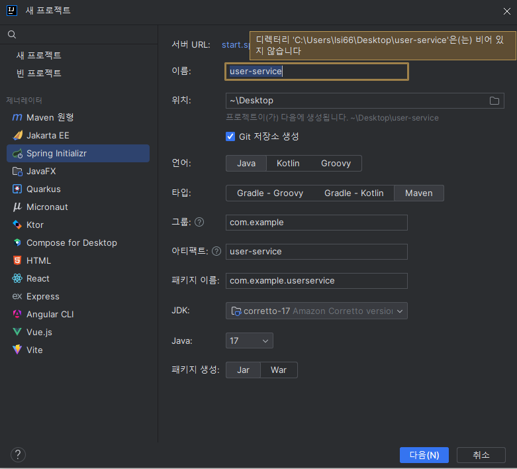
Task: Open help for the 그룹 field
Action: 199,222
